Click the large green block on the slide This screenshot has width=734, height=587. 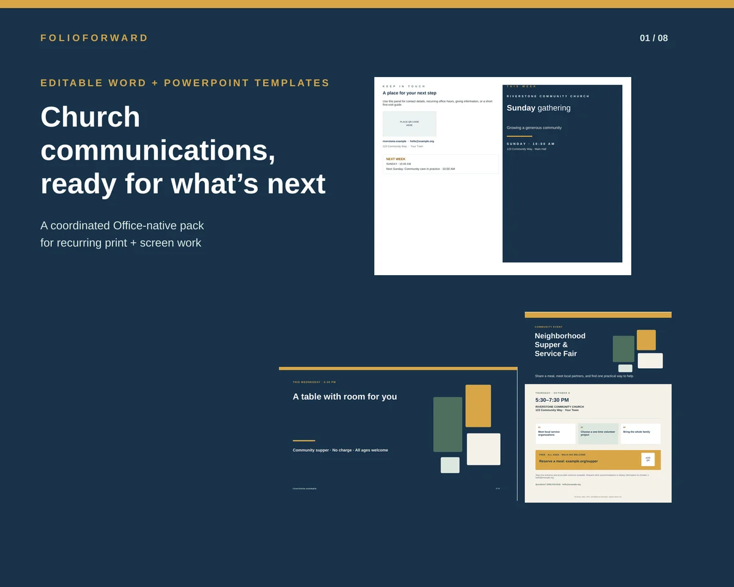[448, 424]
